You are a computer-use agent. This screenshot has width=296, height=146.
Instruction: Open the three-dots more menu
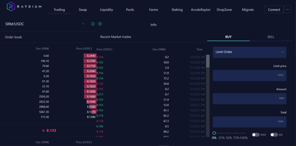coord(287,10)
